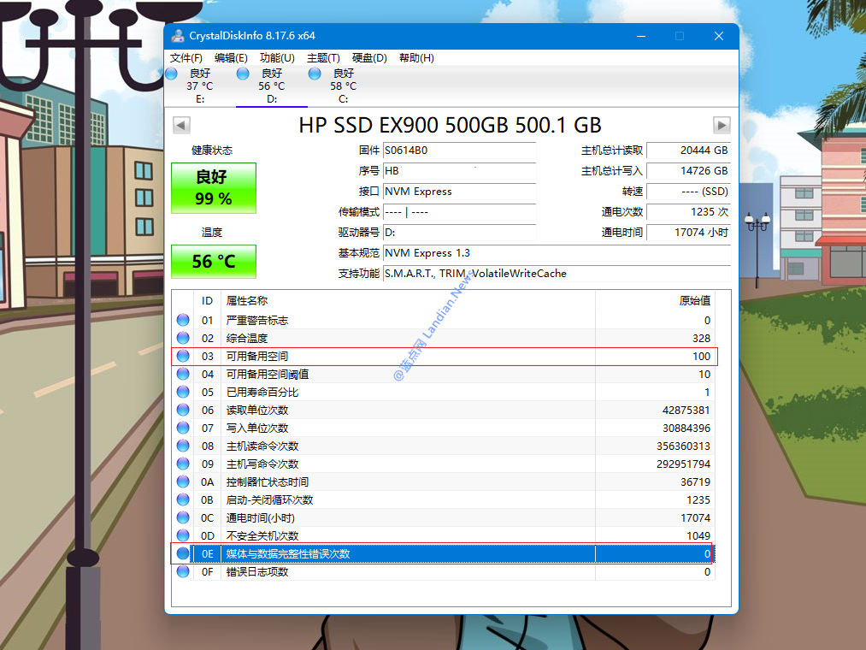Screen dimensions: 866x650
Task: Select the D: disk tab at 56 °C
Action: click(x=271, y=86)
